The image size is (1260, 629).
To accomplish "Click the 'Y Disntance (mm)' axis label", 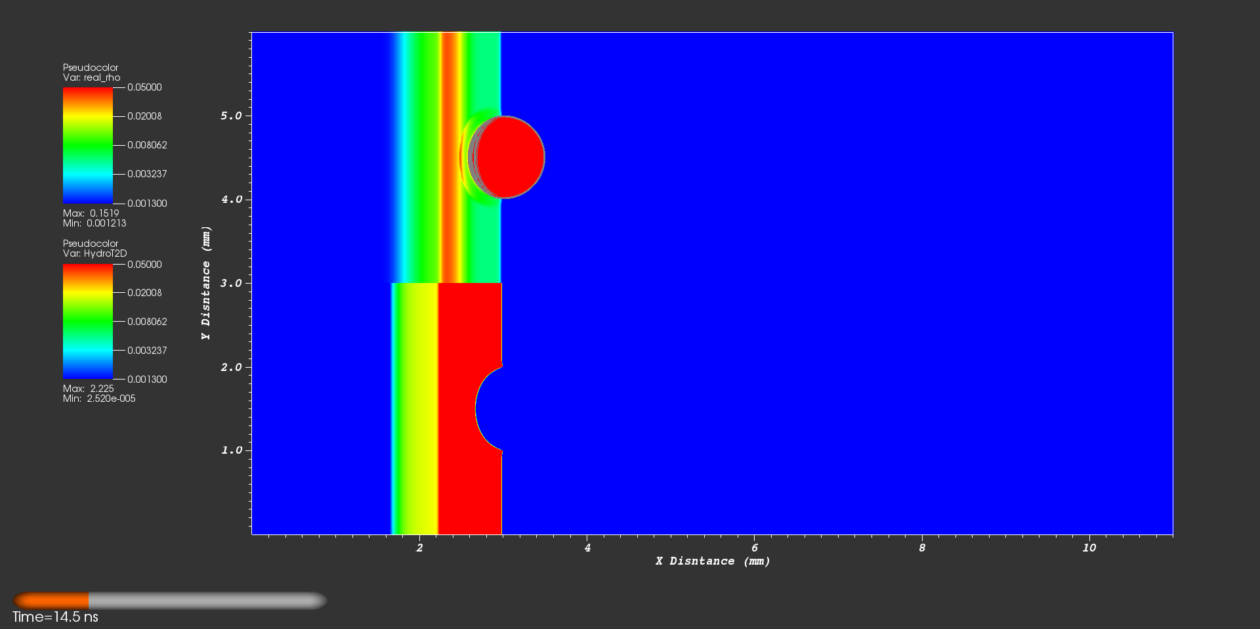I will [206, 283].
